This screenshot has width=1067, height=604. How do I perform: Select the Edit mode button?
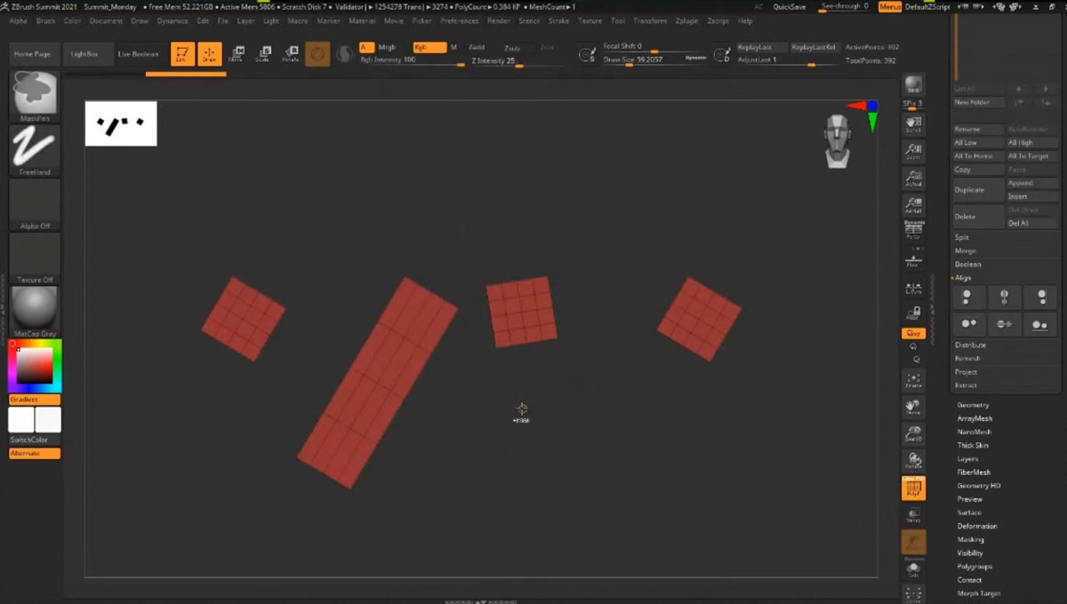183,54
